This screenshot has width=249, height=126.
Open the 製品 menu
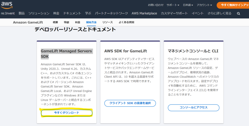[x=21, y=13]
